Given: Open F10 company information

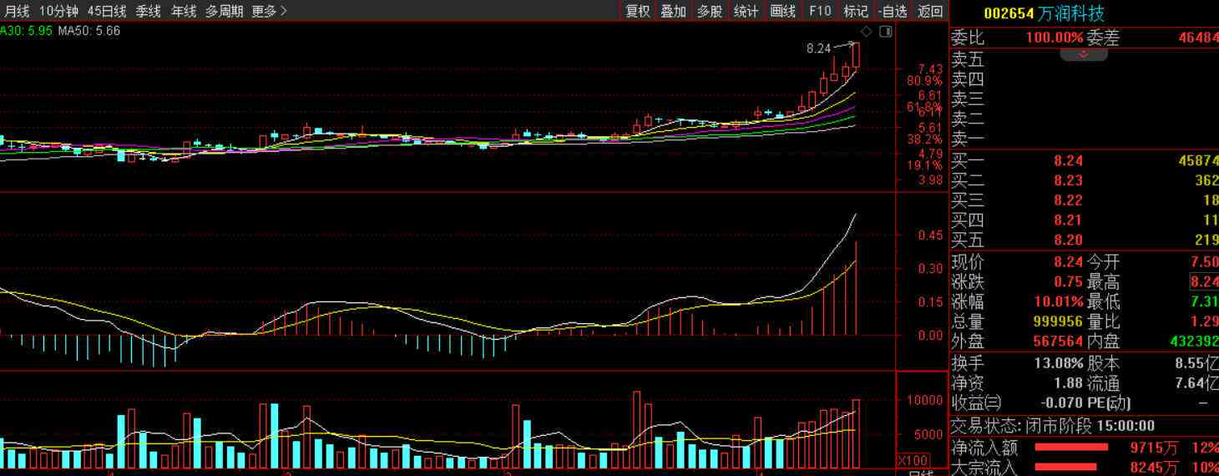Looking at the screenshot, I should click(x=820, y=11).
